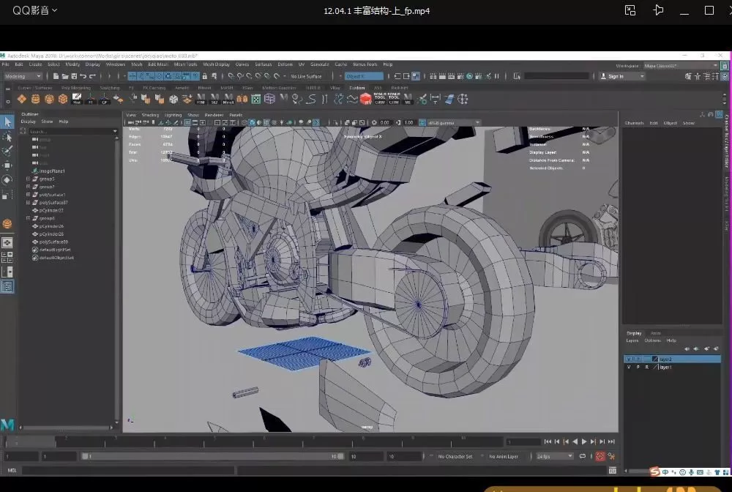The image size is (732, 492).
Task: Click the Maya logo icon bottom-left
Action: point(7,425)
